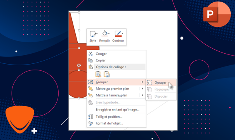Click Grouper in the submenu
The height and width of the screenshot is (140, 235).
pos(161,83)
